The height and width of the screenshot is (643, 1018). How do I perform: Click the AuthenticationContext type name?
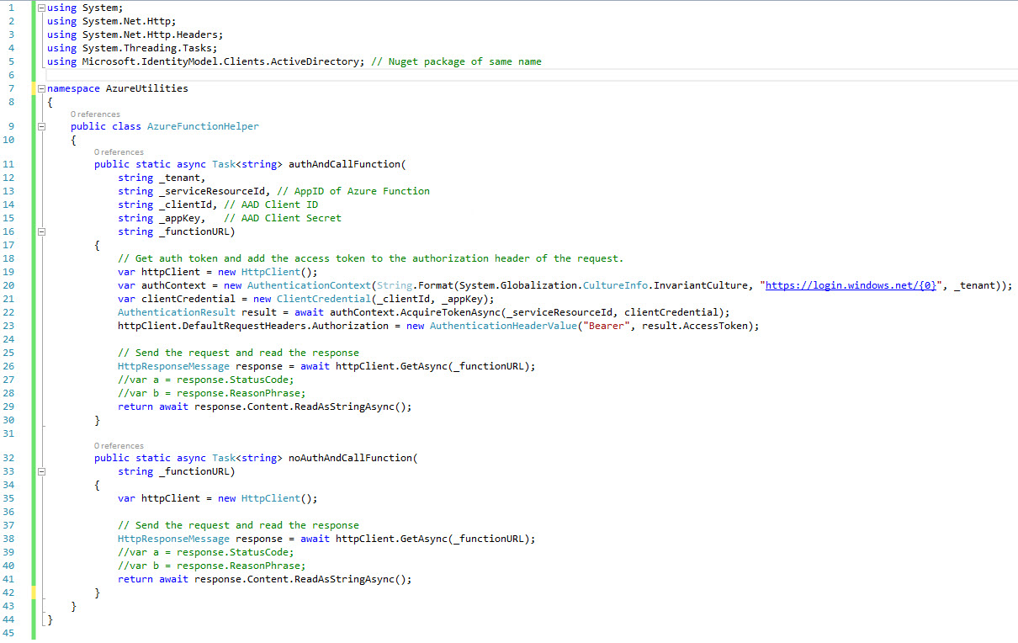309,285
